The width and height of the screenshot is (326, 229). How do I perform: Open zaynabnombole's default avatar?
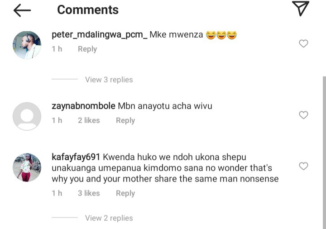[x=27, y=116]
